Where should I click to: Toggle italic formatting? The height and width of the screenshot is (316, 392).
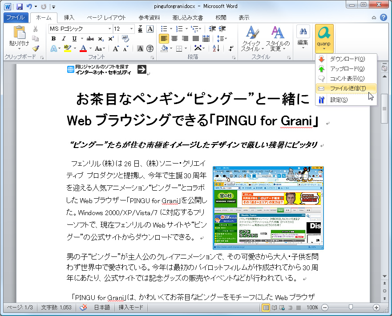[63, 38]
